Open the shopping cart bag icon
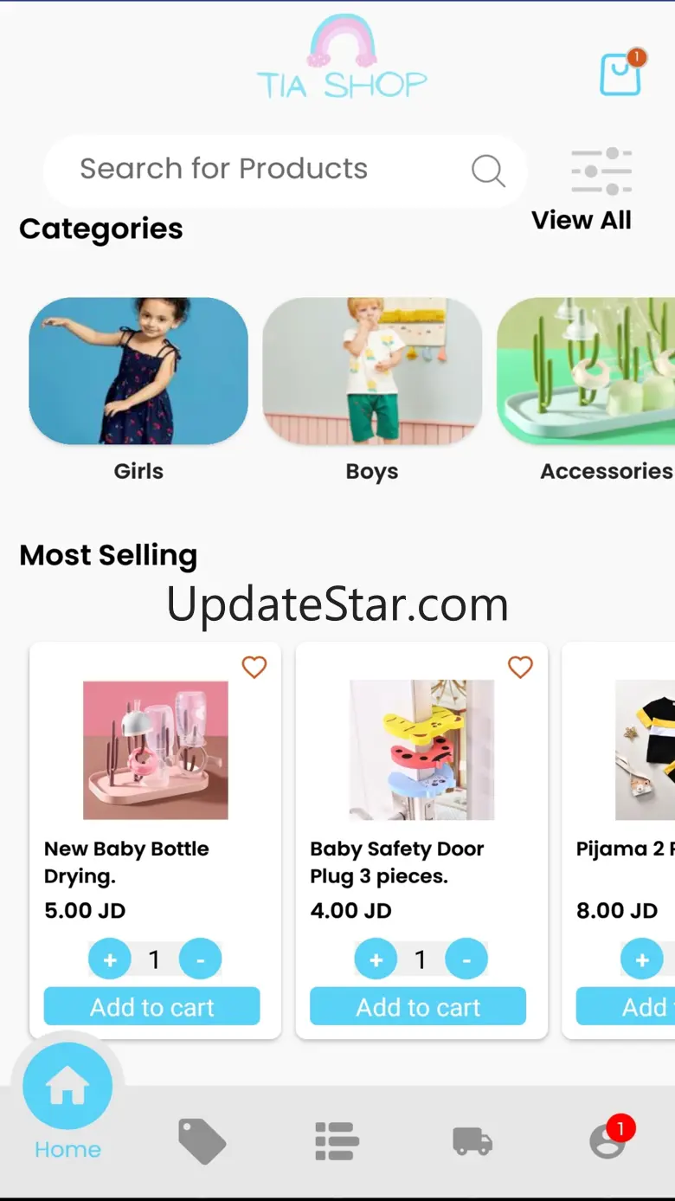This screenshot has width=675, height=1201. pos(621,73)
